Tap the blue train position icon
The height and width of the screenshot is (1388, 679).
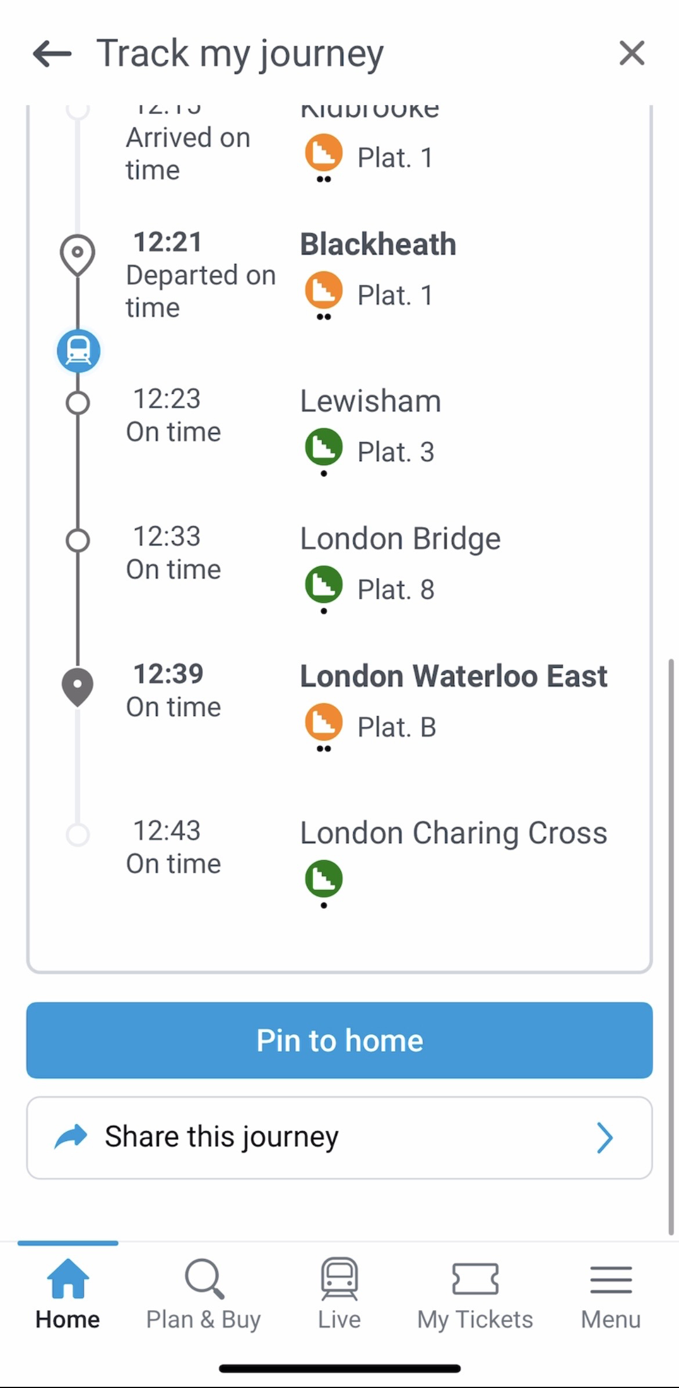point(78,351)
